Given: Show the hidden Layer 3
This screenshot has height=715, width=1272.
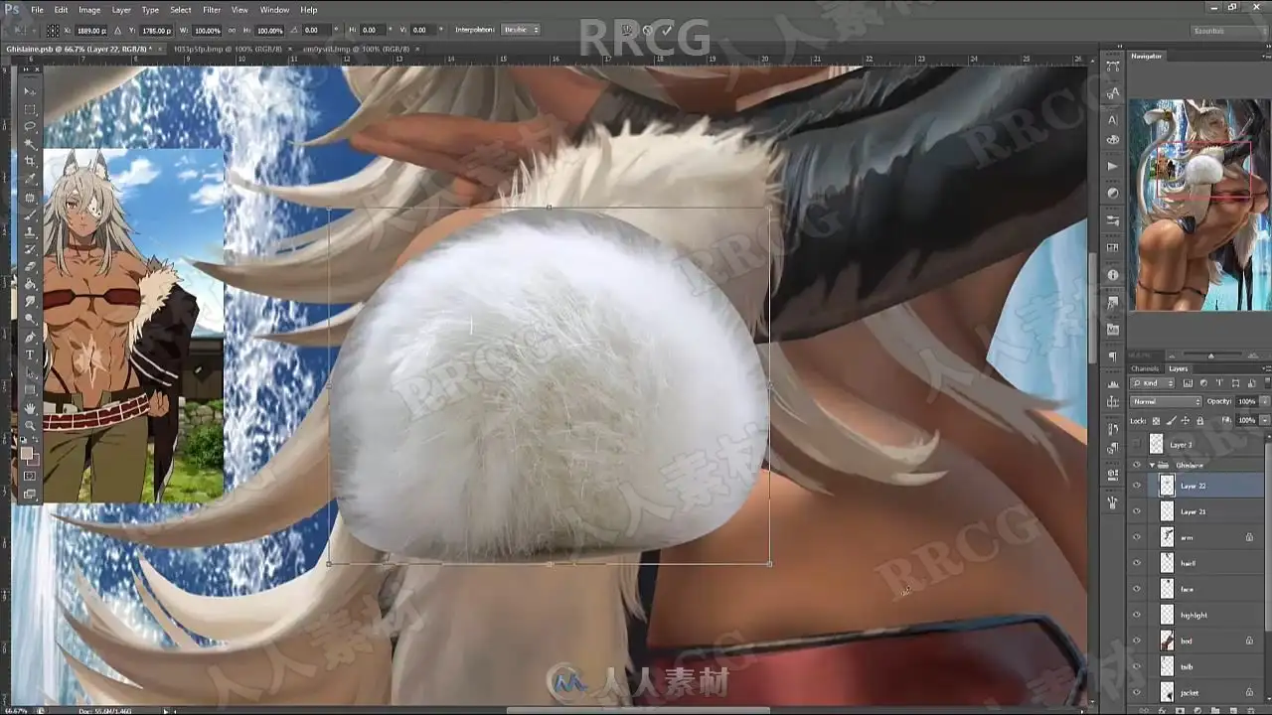Looking at the screenshot, I should pos(1137,445).
